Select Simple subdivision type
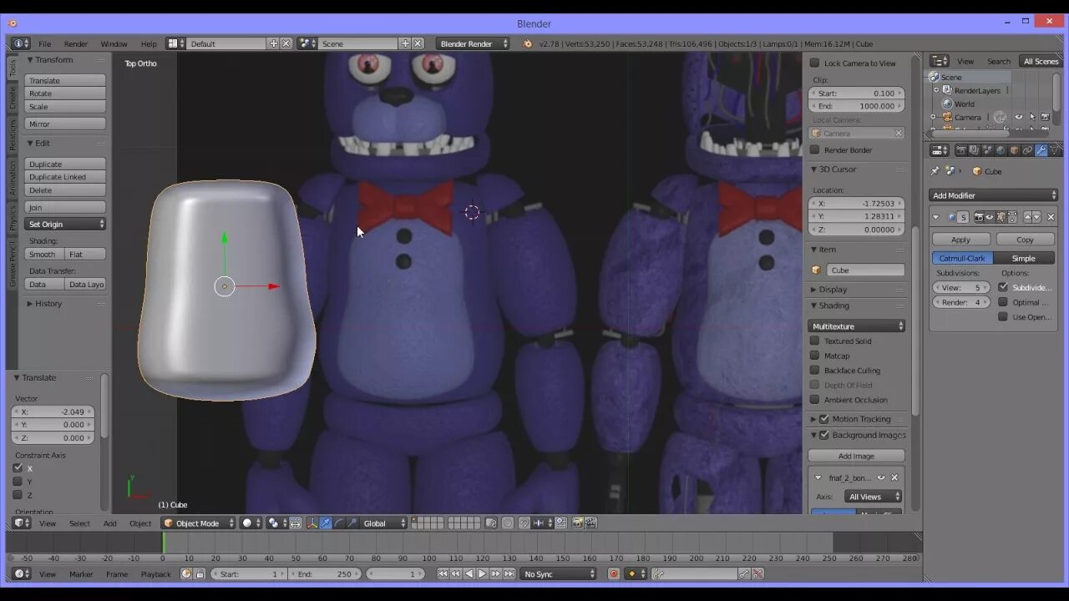The width and height of the screenshot is (1069, 601). point(1024,258)
